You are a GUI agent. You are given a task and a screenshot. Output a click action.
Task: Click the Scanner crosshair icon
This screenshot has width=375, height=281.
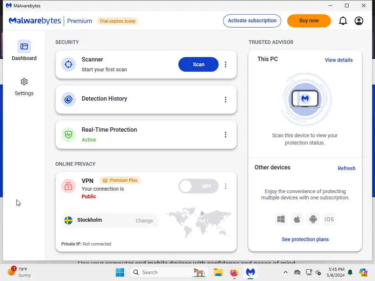68,64
